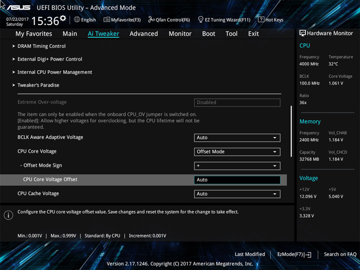The image size is (360, 270).
Task: Click the memory capacity 32768 MB
Action: click(309, 159)
